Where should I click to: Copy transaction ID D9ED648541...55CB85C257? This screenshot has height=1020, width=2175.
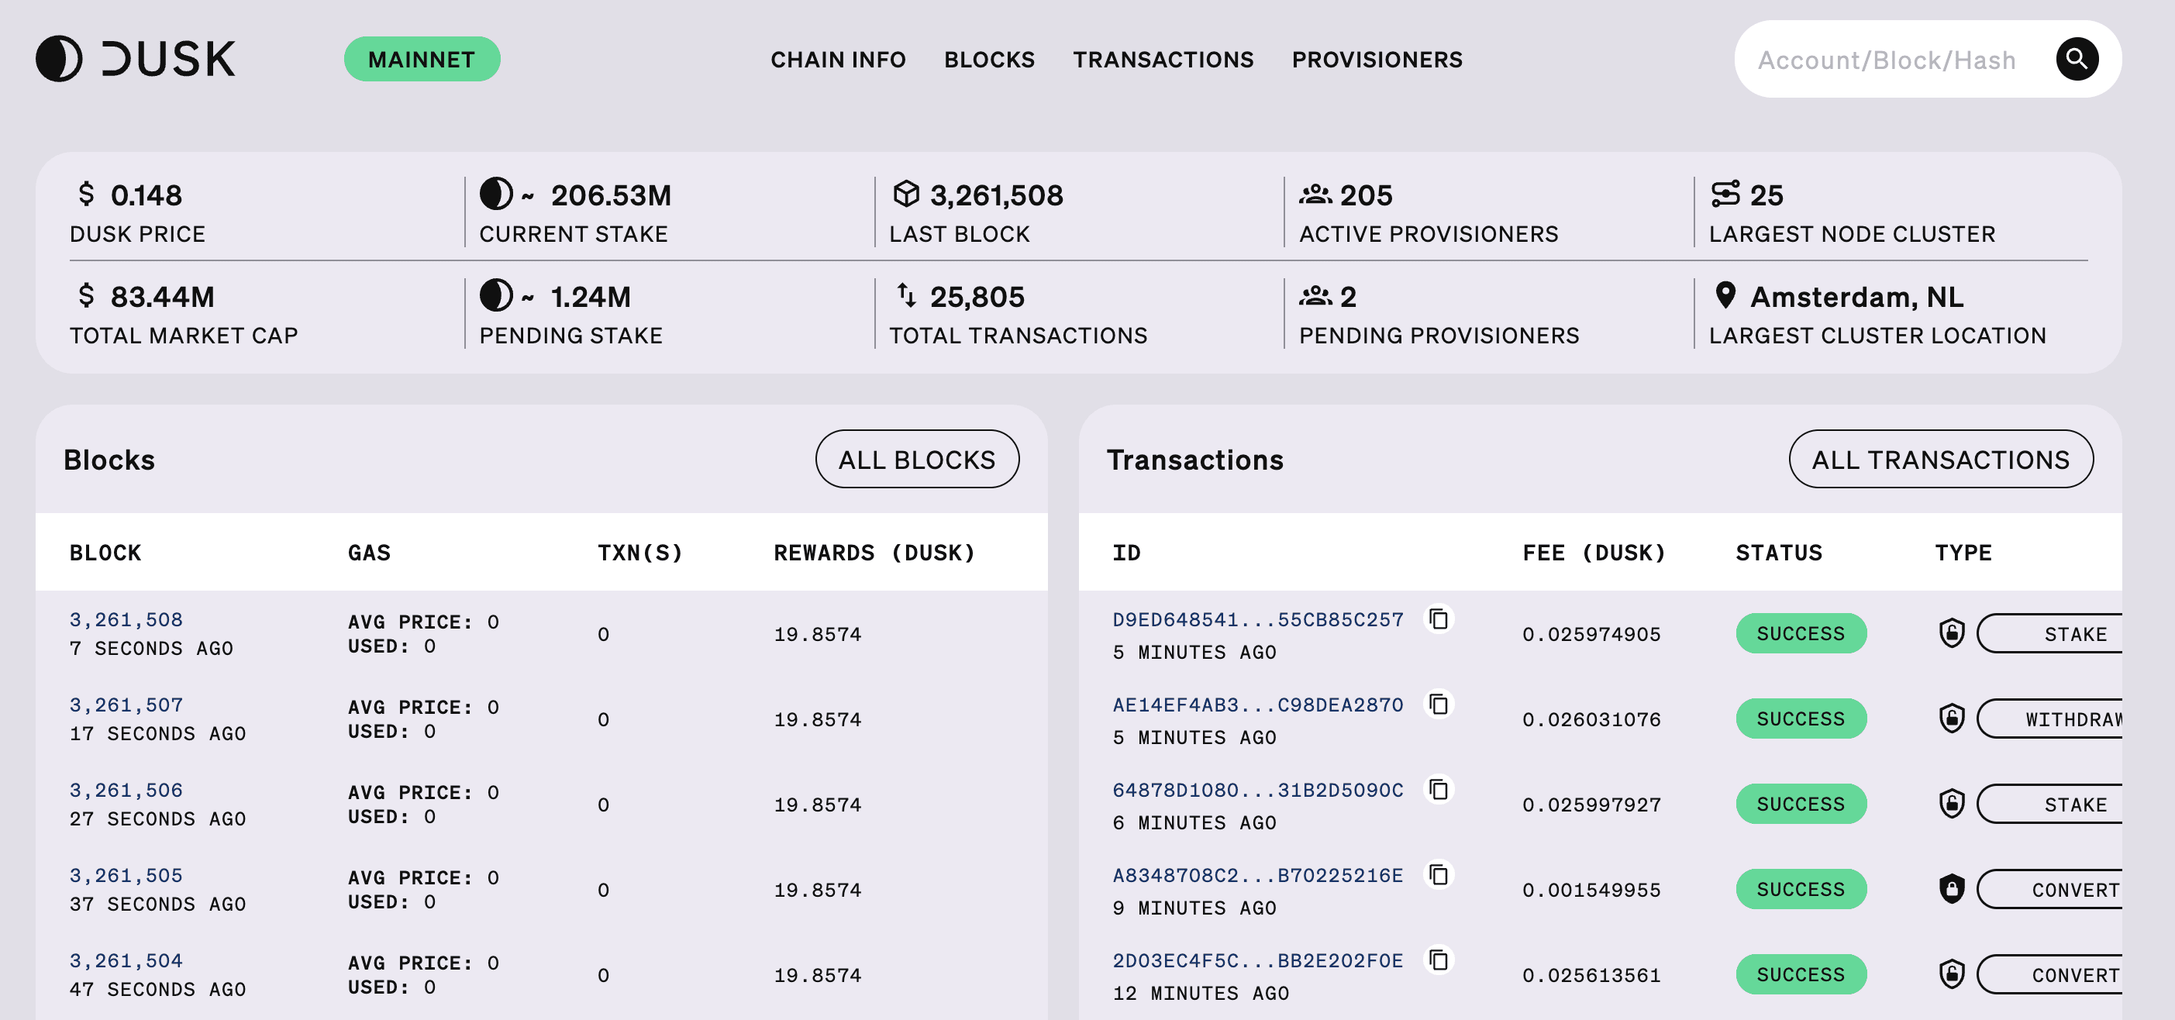click(x=1439, y=619)
